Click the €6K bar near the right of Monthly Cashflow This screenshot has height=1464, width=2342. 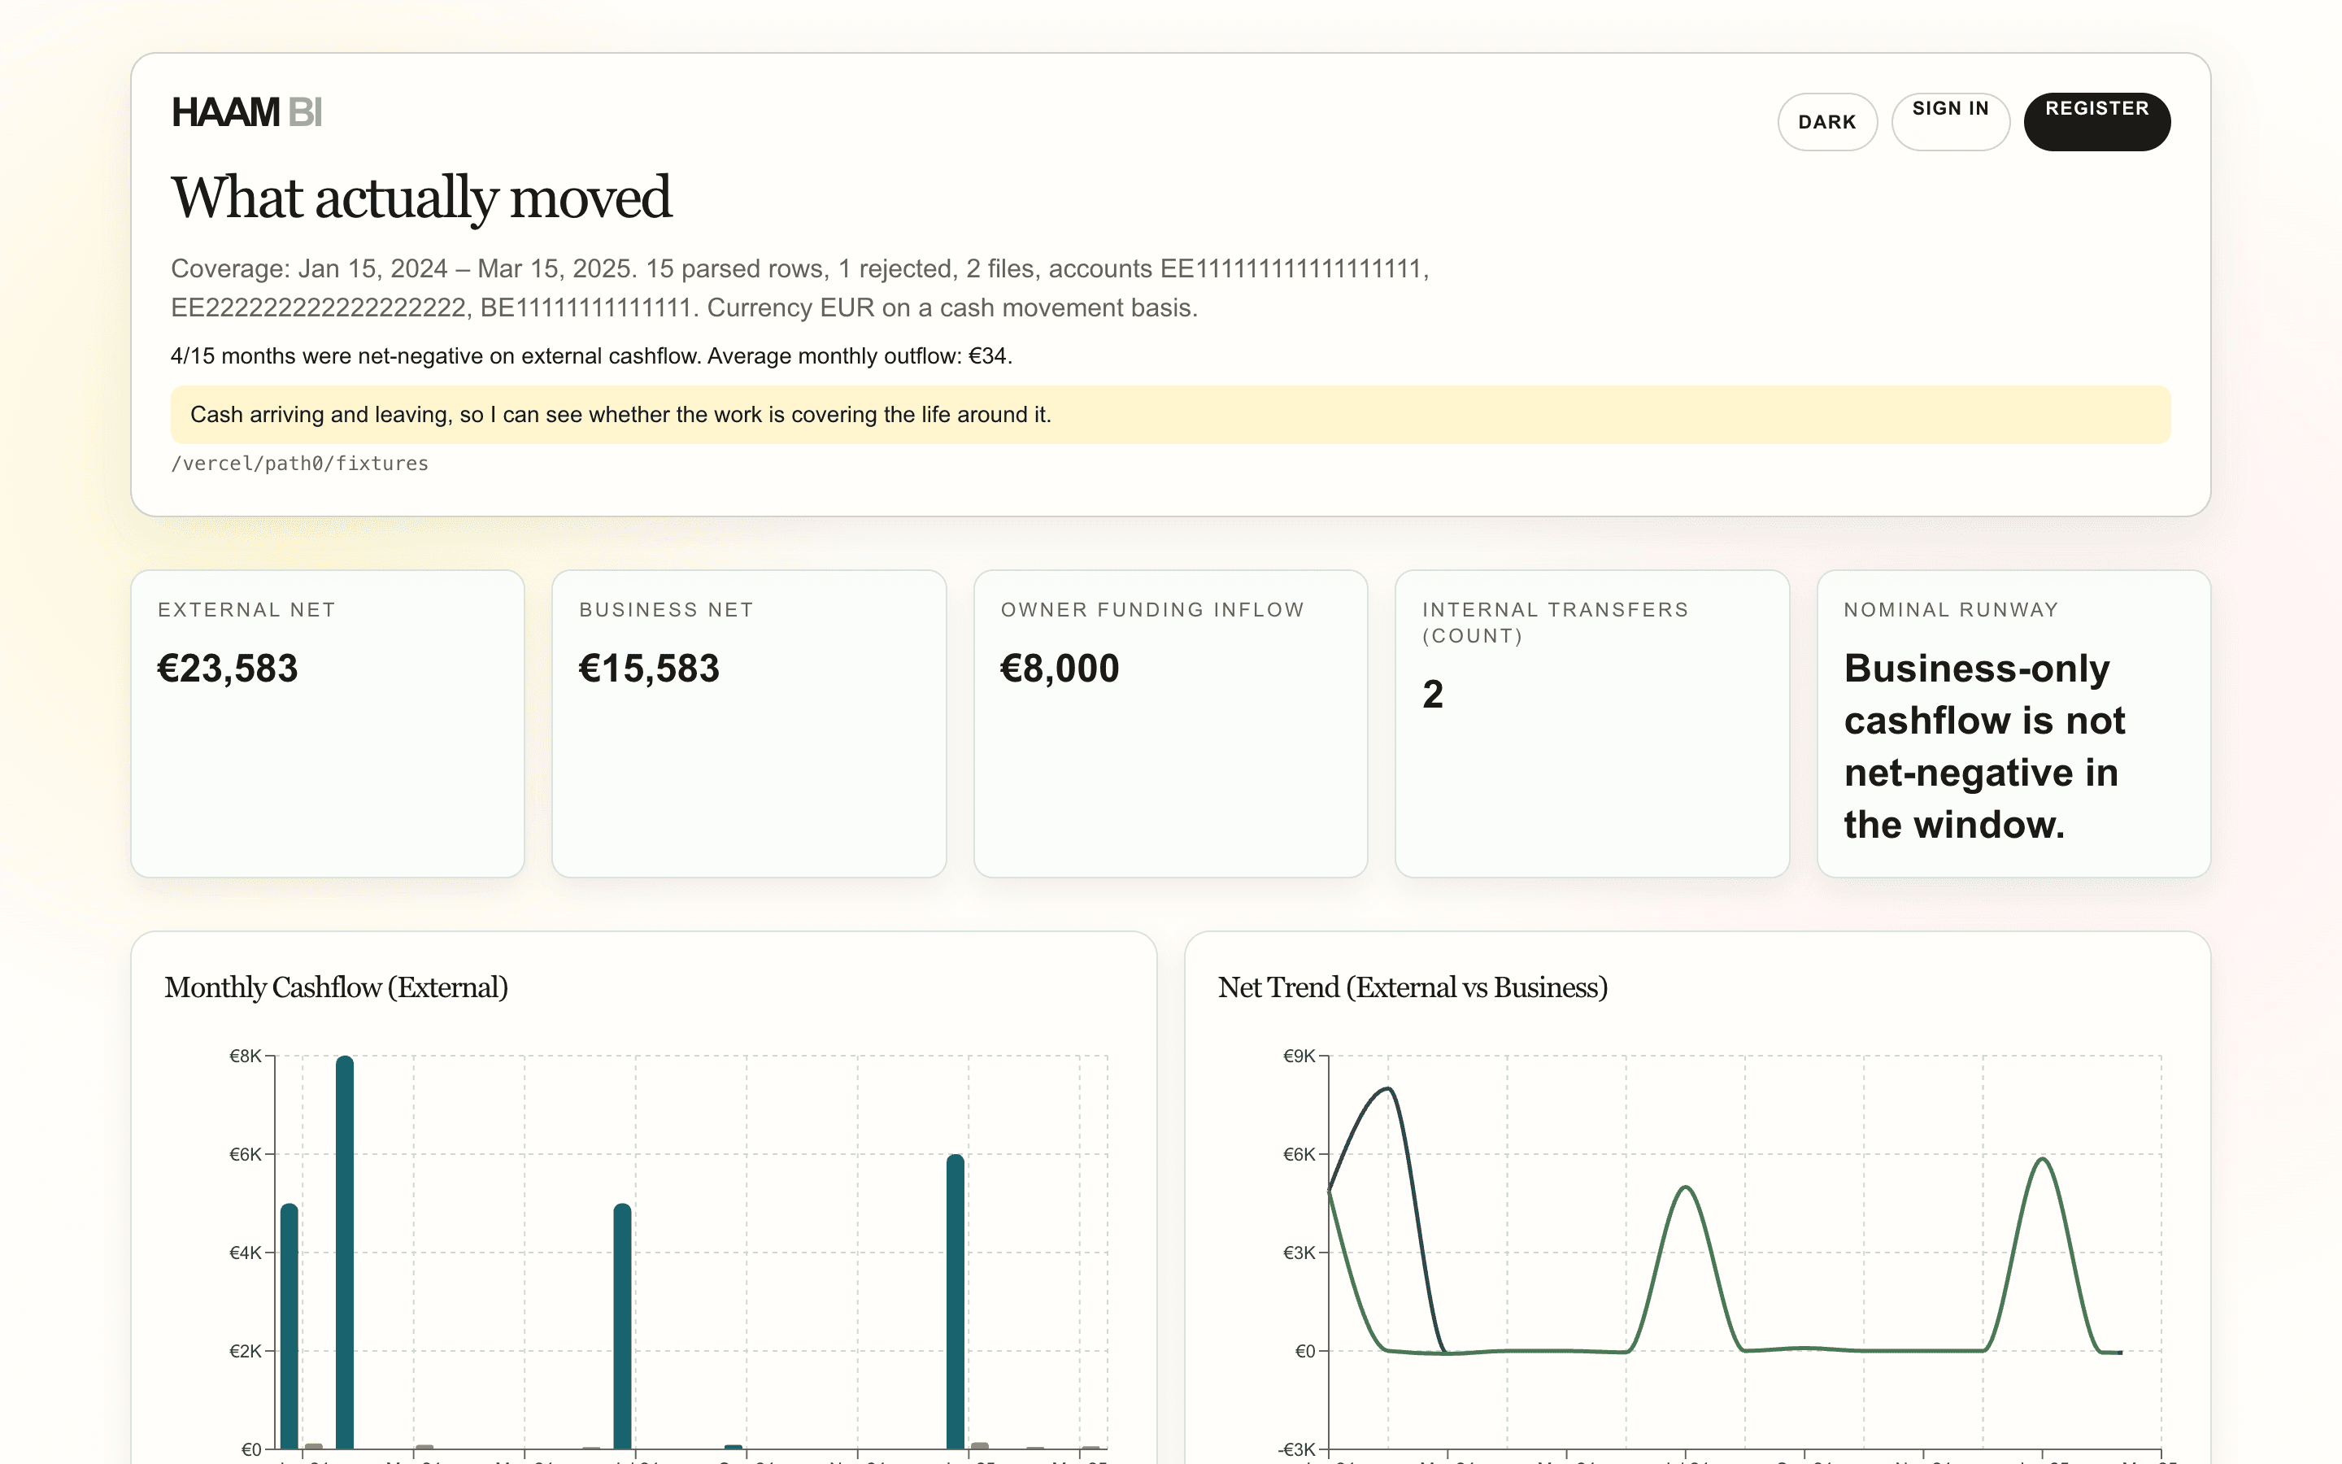956,1301
